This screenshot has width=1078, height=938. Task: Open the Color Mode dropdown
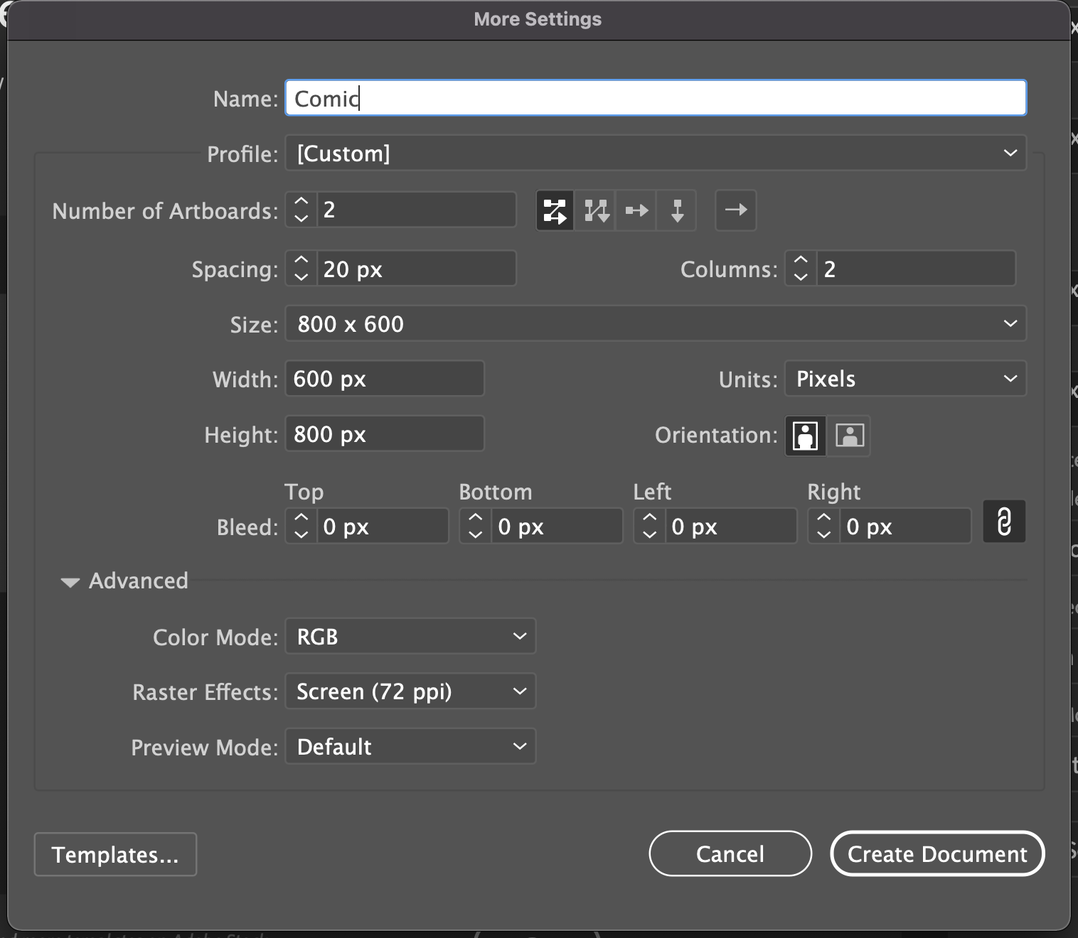(x=410, y=637)
